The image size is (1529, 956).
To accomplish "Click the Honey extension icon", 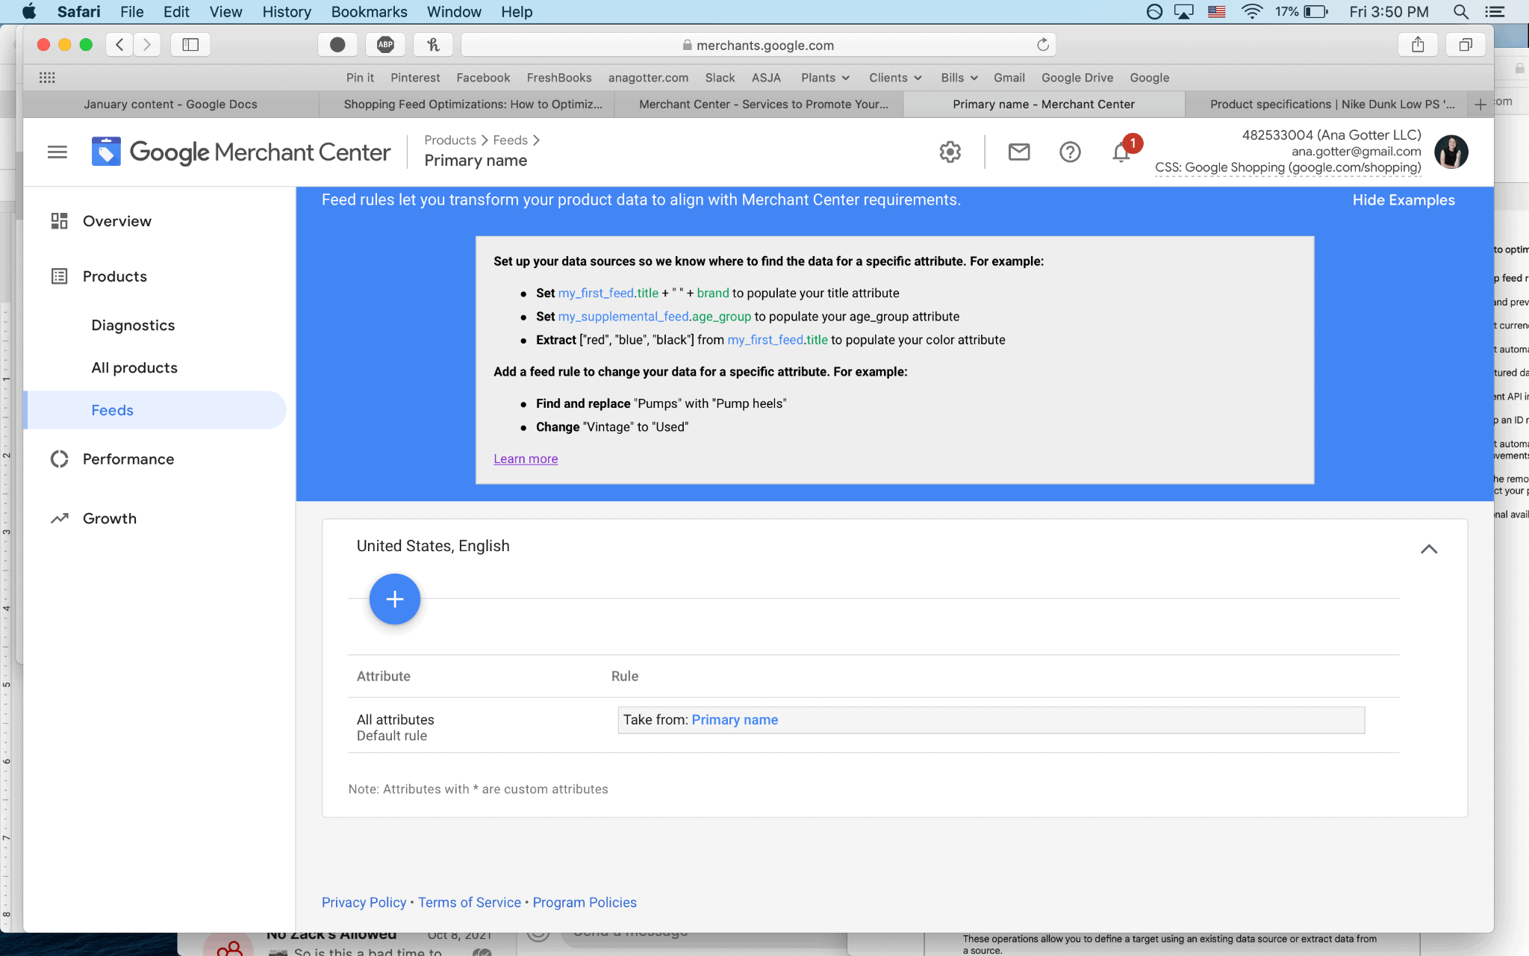I will pos(433,45).
